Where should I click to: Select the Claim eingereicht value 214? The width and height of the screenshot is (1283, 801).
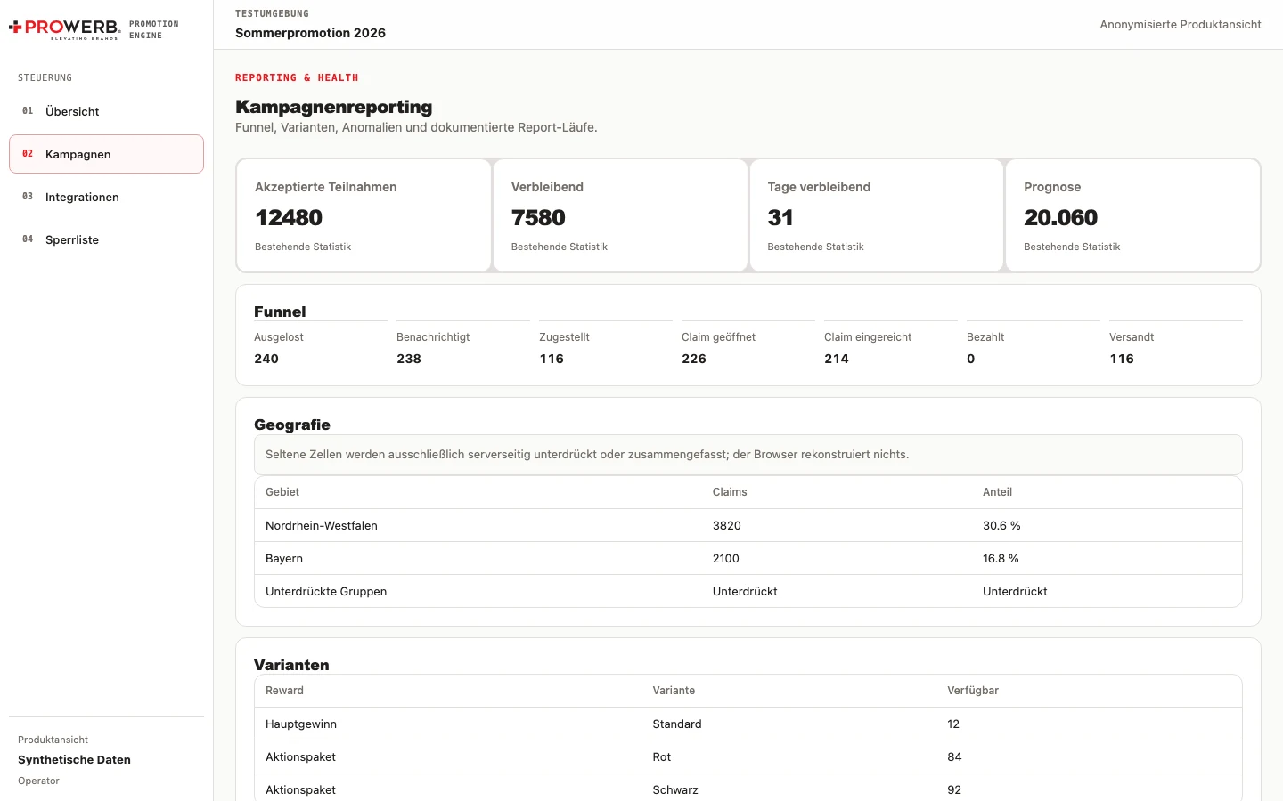coord(837,359)
